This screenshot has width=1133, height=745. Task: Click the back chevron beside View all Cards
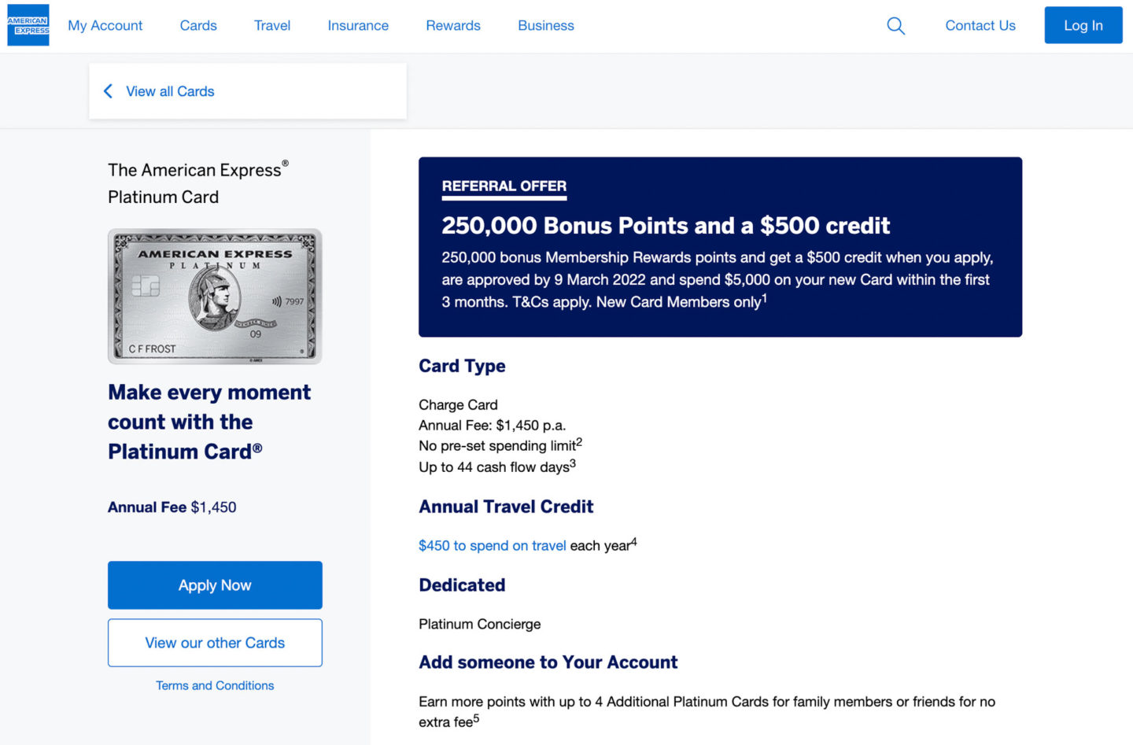(x=109, y=91)
